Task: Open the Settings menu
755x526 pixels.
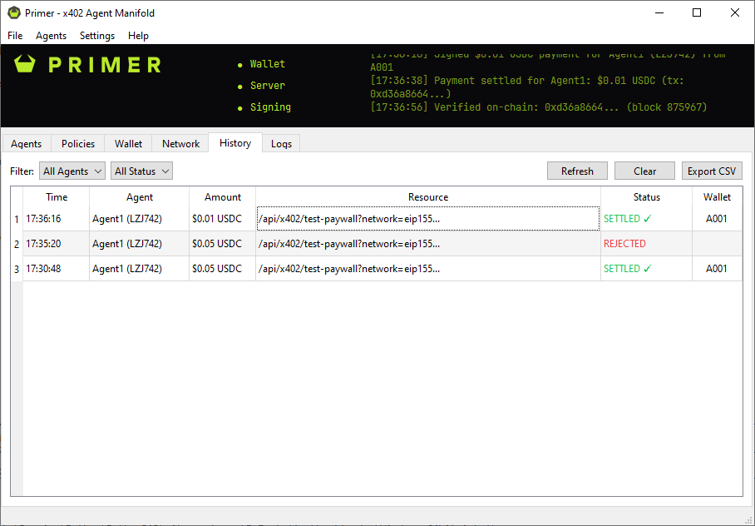Action: (x=97, y=36)
